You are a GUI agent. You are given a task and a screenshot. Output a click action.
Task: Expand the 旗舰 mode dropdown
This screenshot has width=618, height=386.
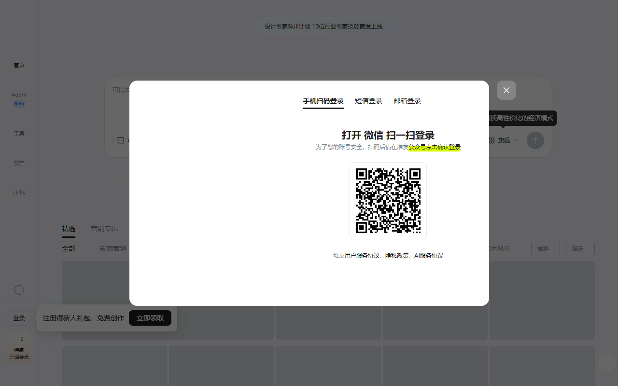[503, 140]
